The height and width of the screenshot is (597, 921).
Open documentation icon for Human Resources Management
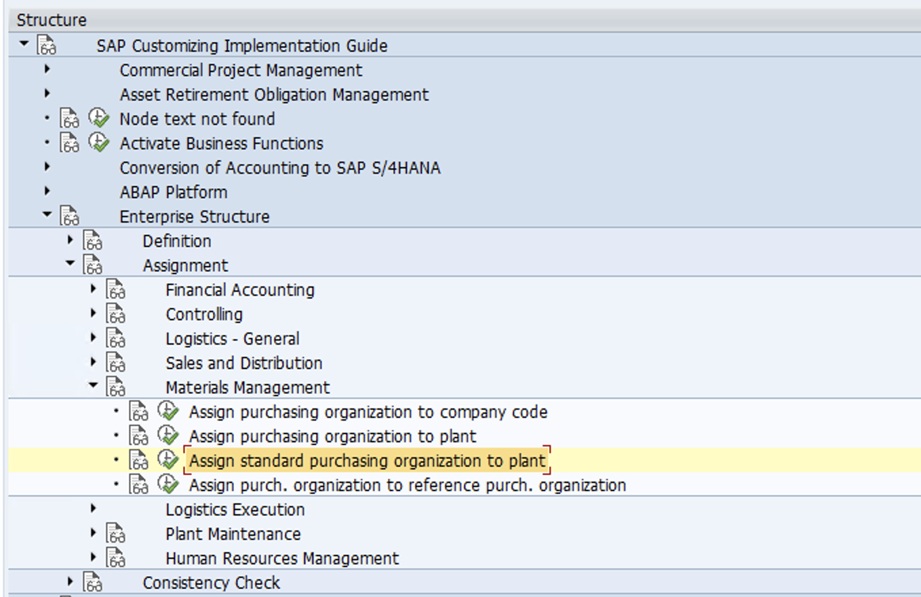pos(116,558)
